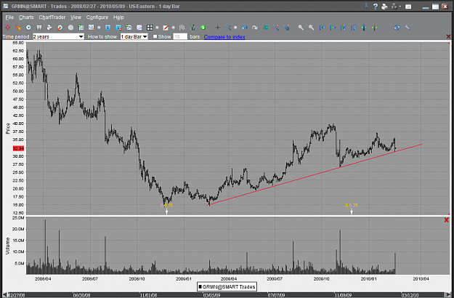The width and height of the screenshot is (454, 298).
Task: Click the D 0.75 dividend marker near 2009/12
Action: click(x=352, y=205)
